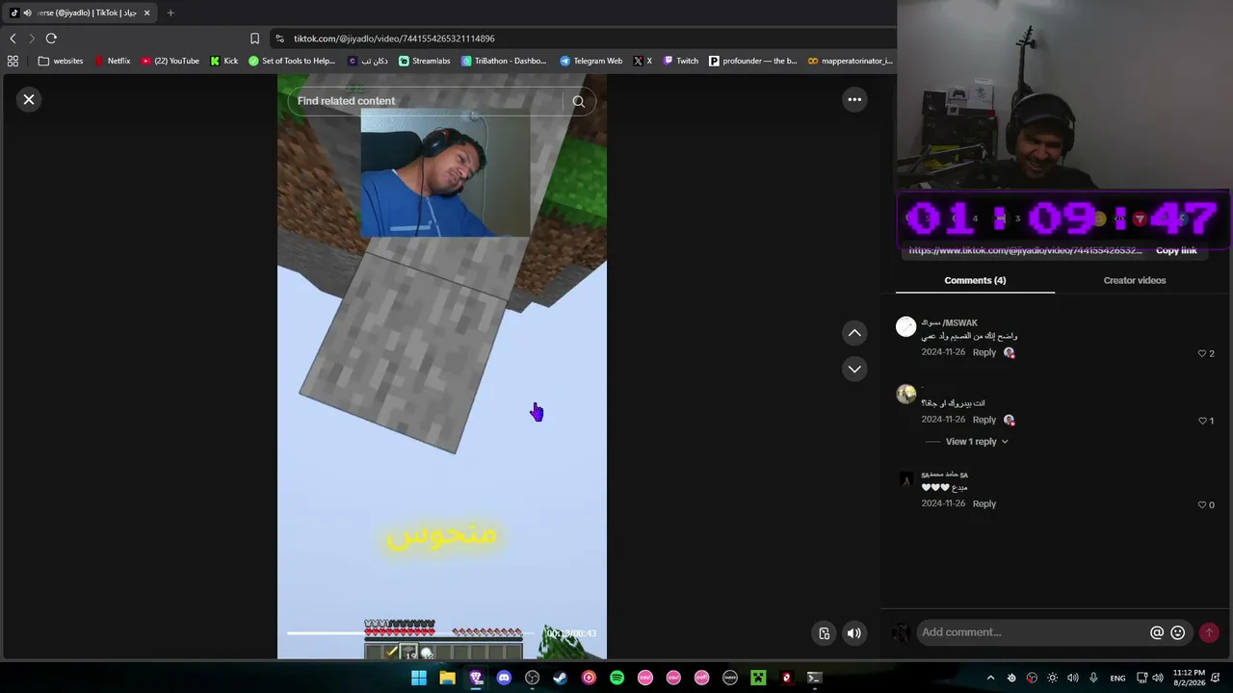Like the MSWAK comment with 2 likes

(x=1202, y=353)
